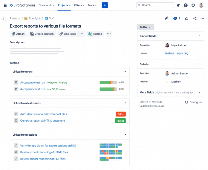This screenshot has width=208, height=170.
Task: Click the blue Create plus button
Action: click(105, 5)
